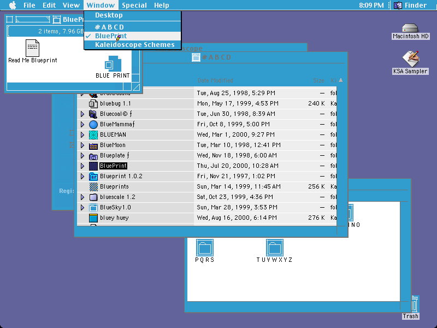Viewport: 437px width, 328px height.
Task: Open the Finder application menu
Action: tap(410, 5)
